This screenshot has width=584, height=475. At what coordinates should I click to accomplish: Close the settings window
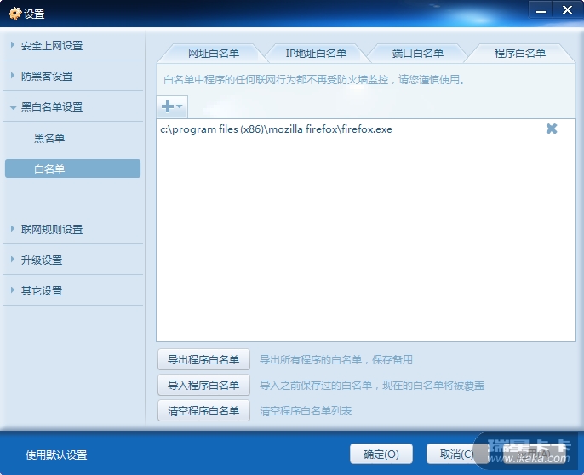[x=567, y=9]
